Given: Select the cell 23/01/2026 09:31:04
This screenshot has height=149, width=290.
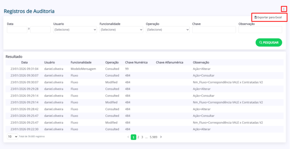Looking at the screenshot, I should [25, 69].
